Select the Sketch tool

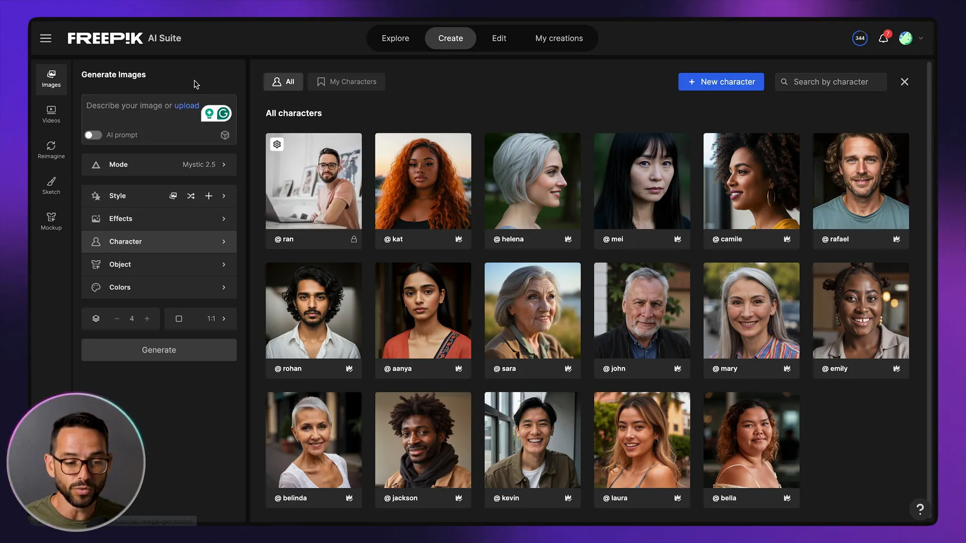point(51,186)
